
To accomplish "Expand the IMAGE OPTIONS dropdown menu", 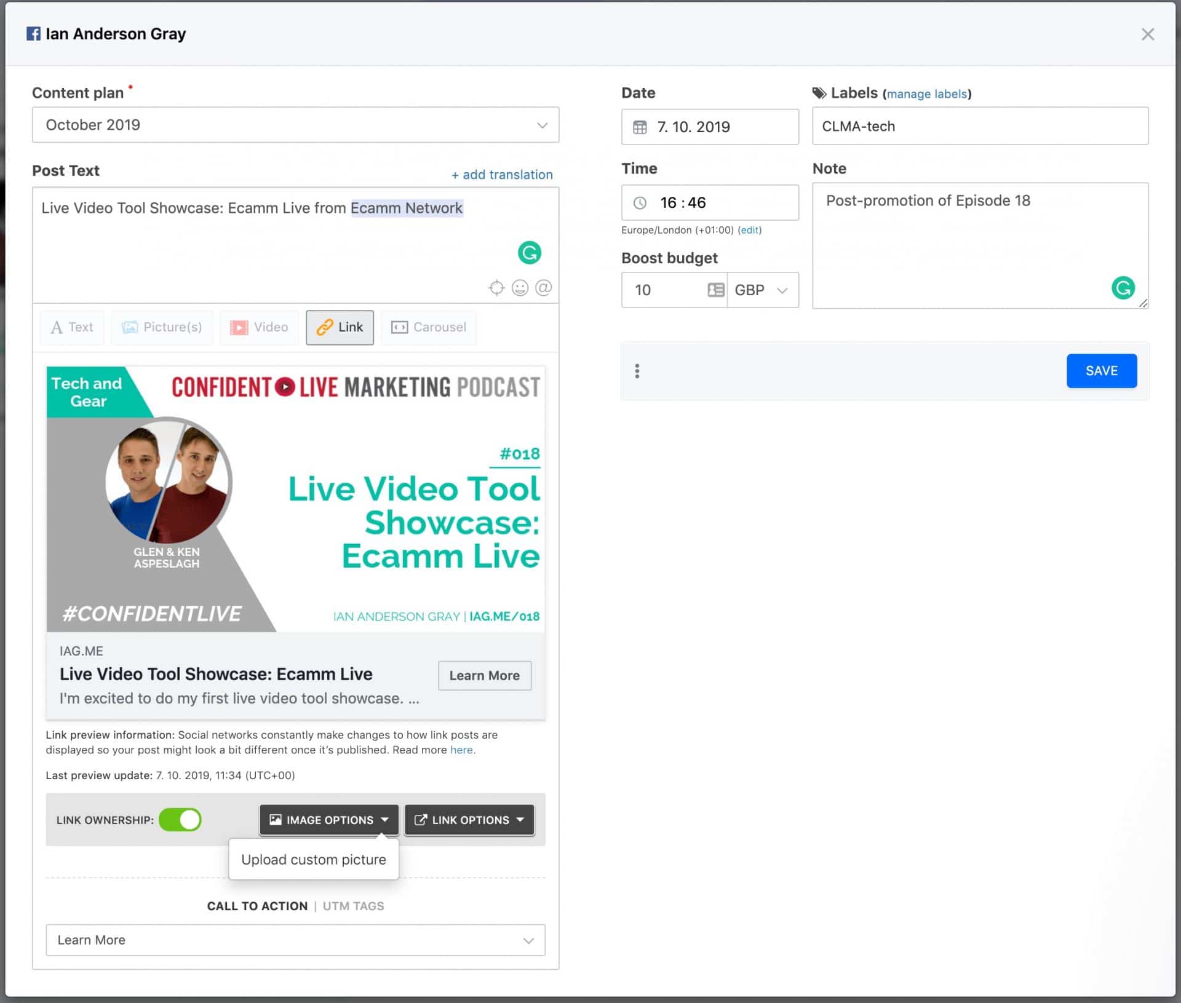I will 328,819.
